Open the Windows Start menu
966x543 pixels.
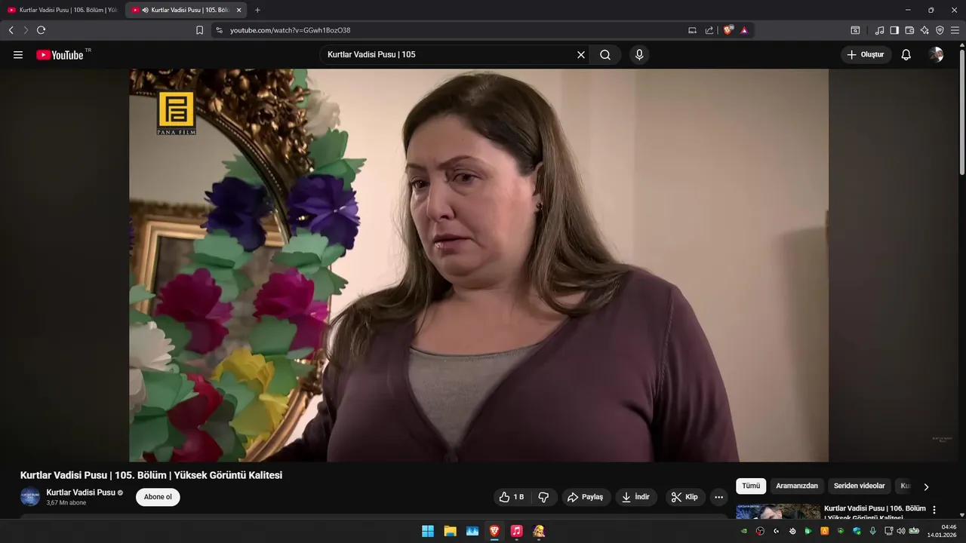428,531
